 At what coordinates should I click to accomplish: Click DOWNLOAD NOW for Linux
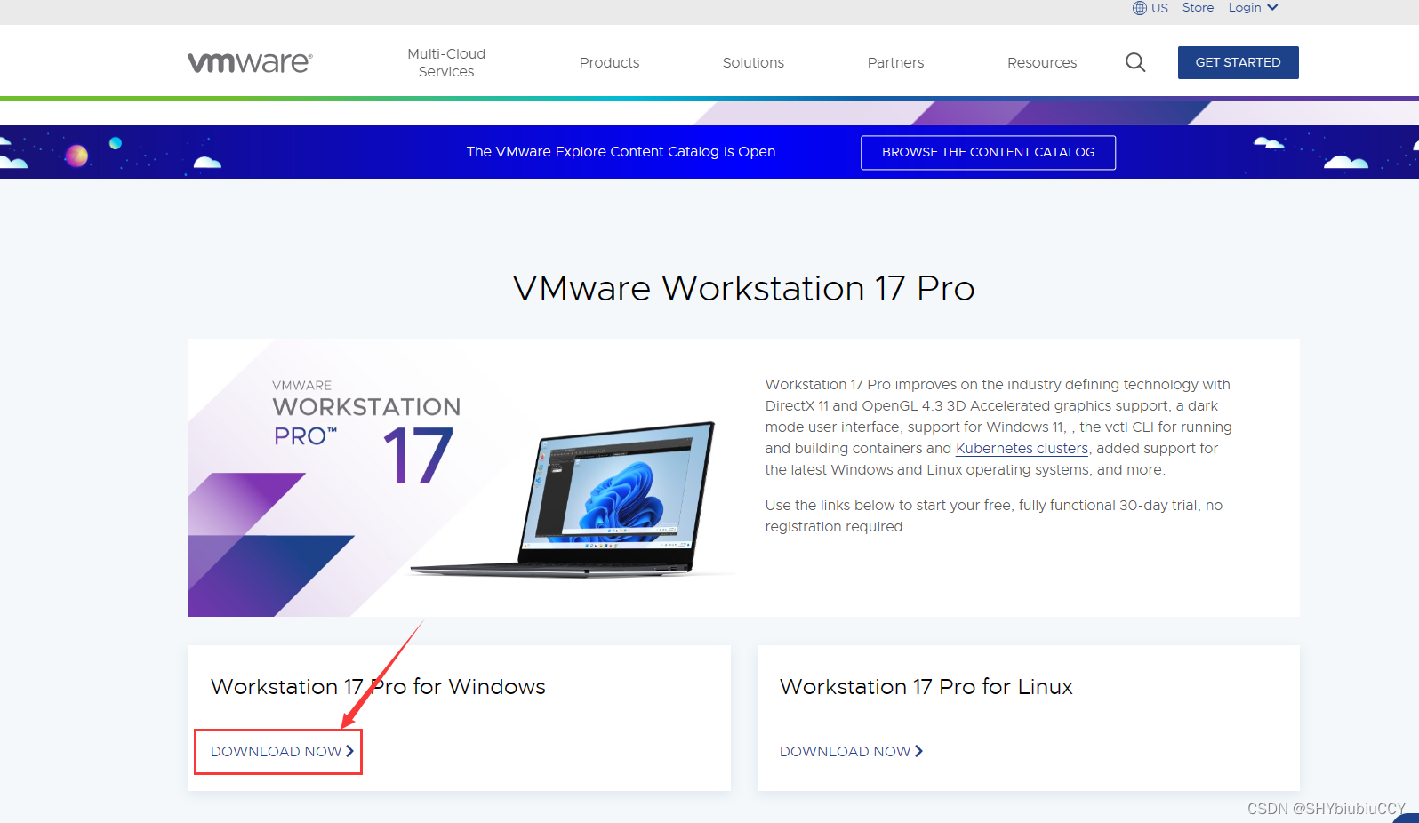(851, 751)
